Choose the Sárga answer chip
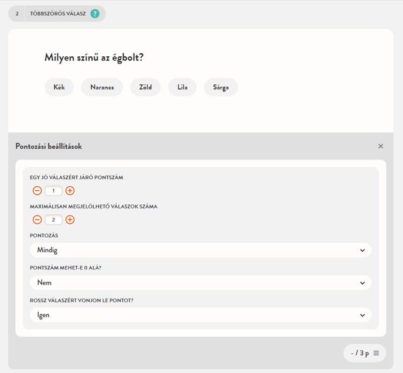This screenshot has width=403, height=373. 221,87
